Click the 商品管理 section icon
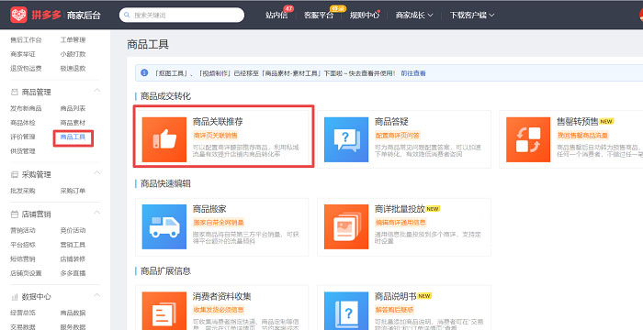Viewport: 643px width, 330px height. tap(14, 93)
